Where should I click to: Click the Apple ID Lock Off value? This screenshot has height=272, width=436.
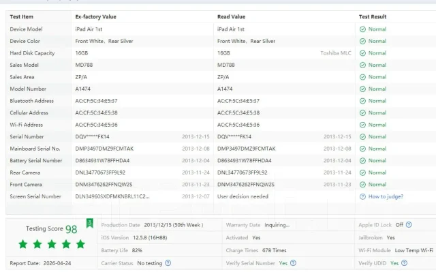(399, 225)
